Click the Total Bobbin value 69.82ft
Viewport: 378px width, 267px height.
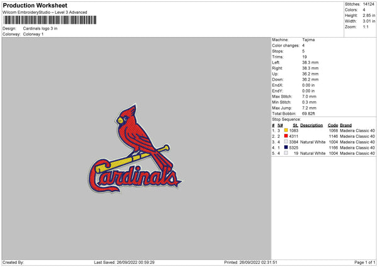(x=309, y=113)
